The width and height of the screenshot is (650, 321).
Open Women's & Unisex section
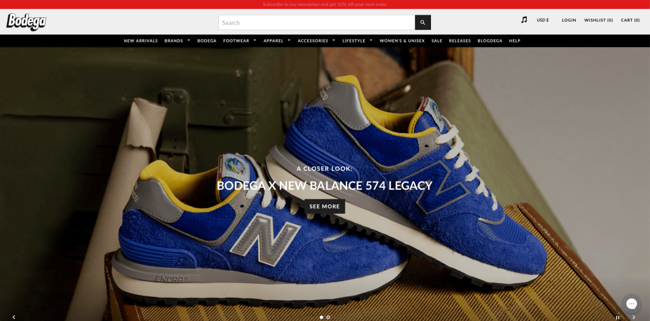402,41
